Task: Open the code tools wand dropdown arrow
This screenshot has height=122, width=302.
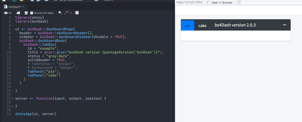Action: (x=71, y=13)
